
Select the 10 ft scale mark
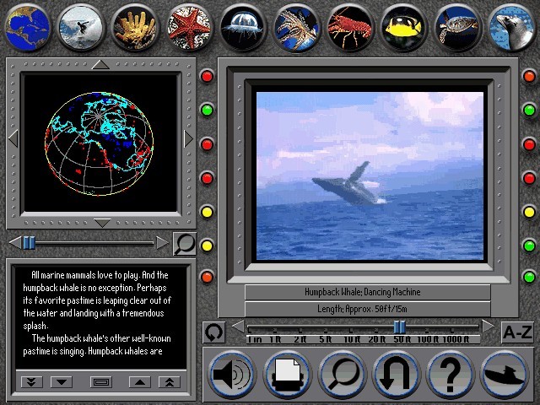tap(352, 339)
